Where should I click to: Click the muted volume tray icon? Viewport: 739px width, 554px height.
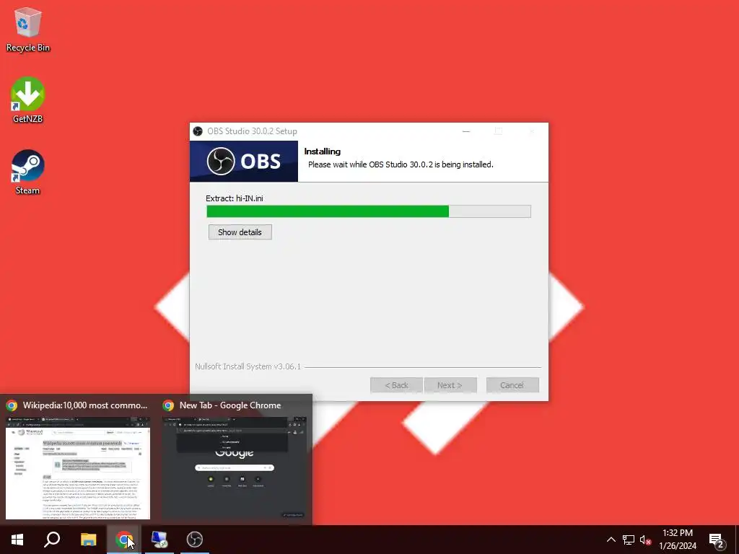(x=645, y=540)
